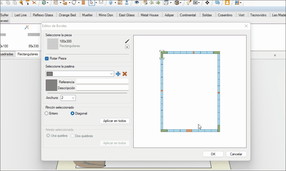Expand the camera icon dropdown arrow
This screenshot has height=171, width=286.
pos(199,3)
